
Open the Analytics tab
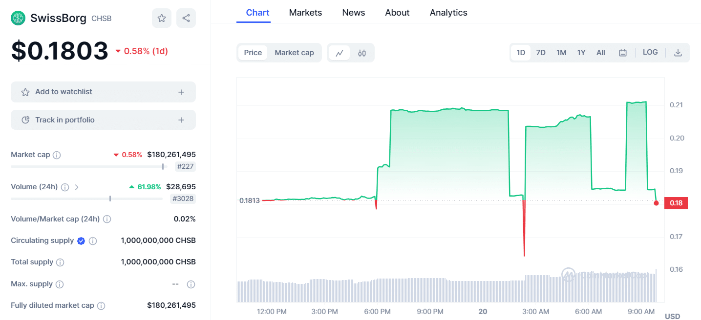click(448, 13)
